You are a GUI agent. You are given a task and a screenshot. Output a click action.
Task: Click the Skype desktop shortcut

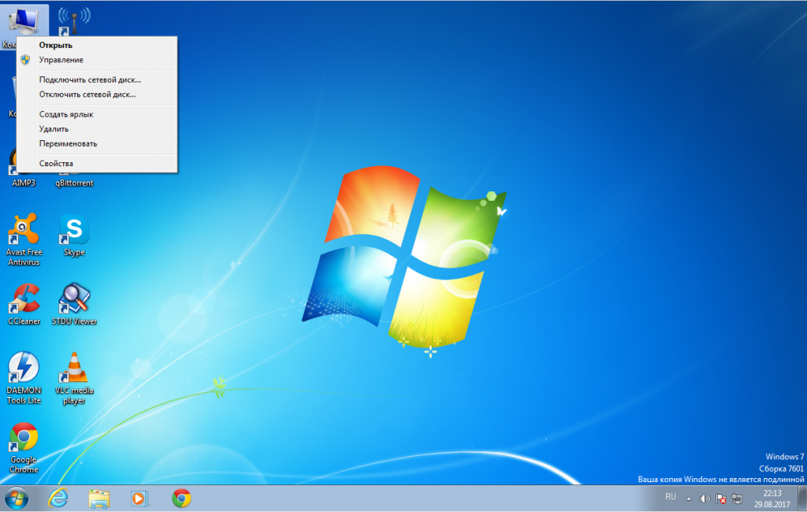coord(74,232)
